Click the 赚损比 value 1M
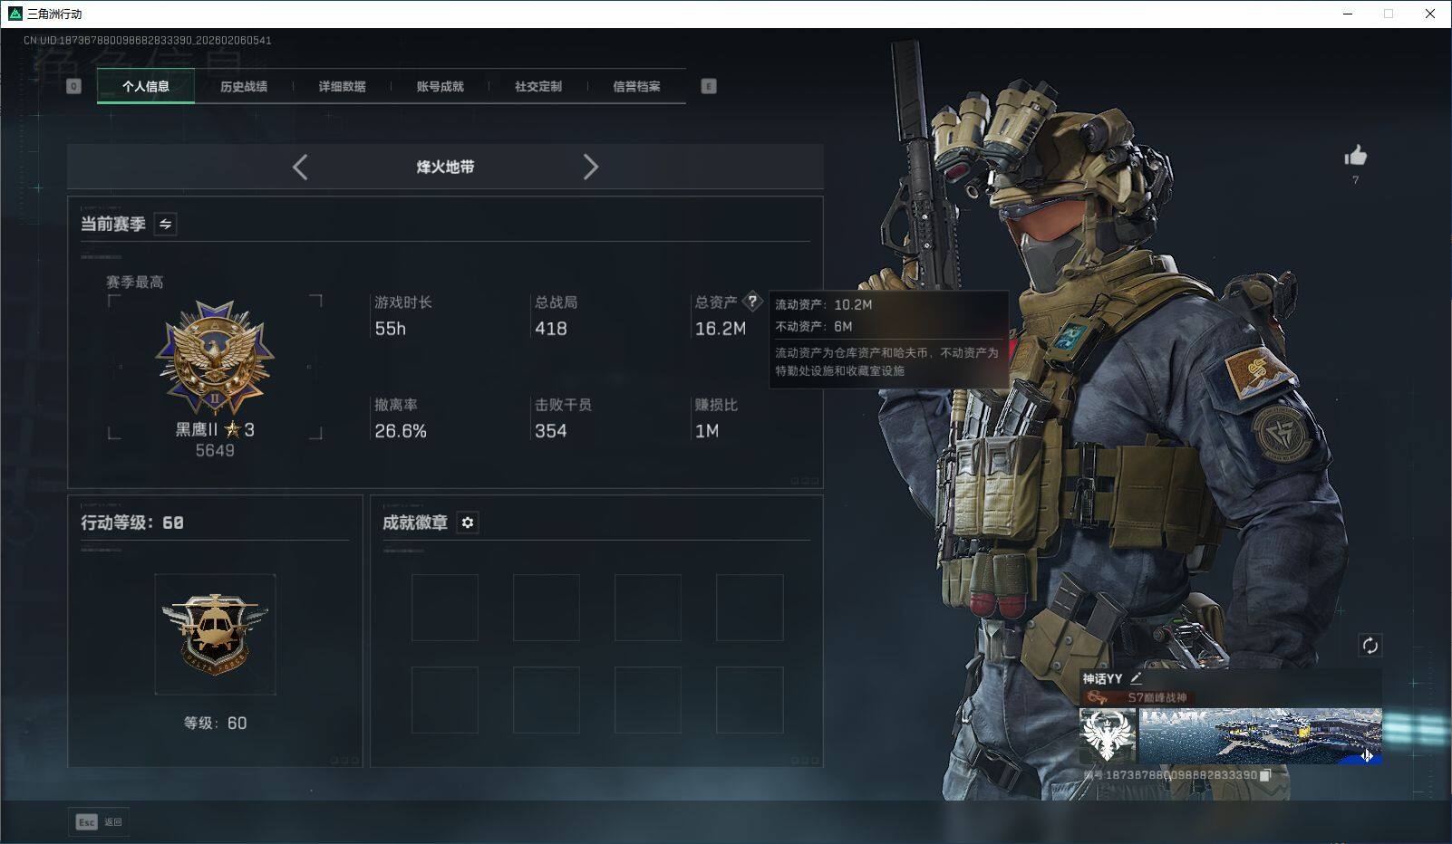Image resolution: width=1452 pixels, height=844 pixels. [x=707, y=431]
